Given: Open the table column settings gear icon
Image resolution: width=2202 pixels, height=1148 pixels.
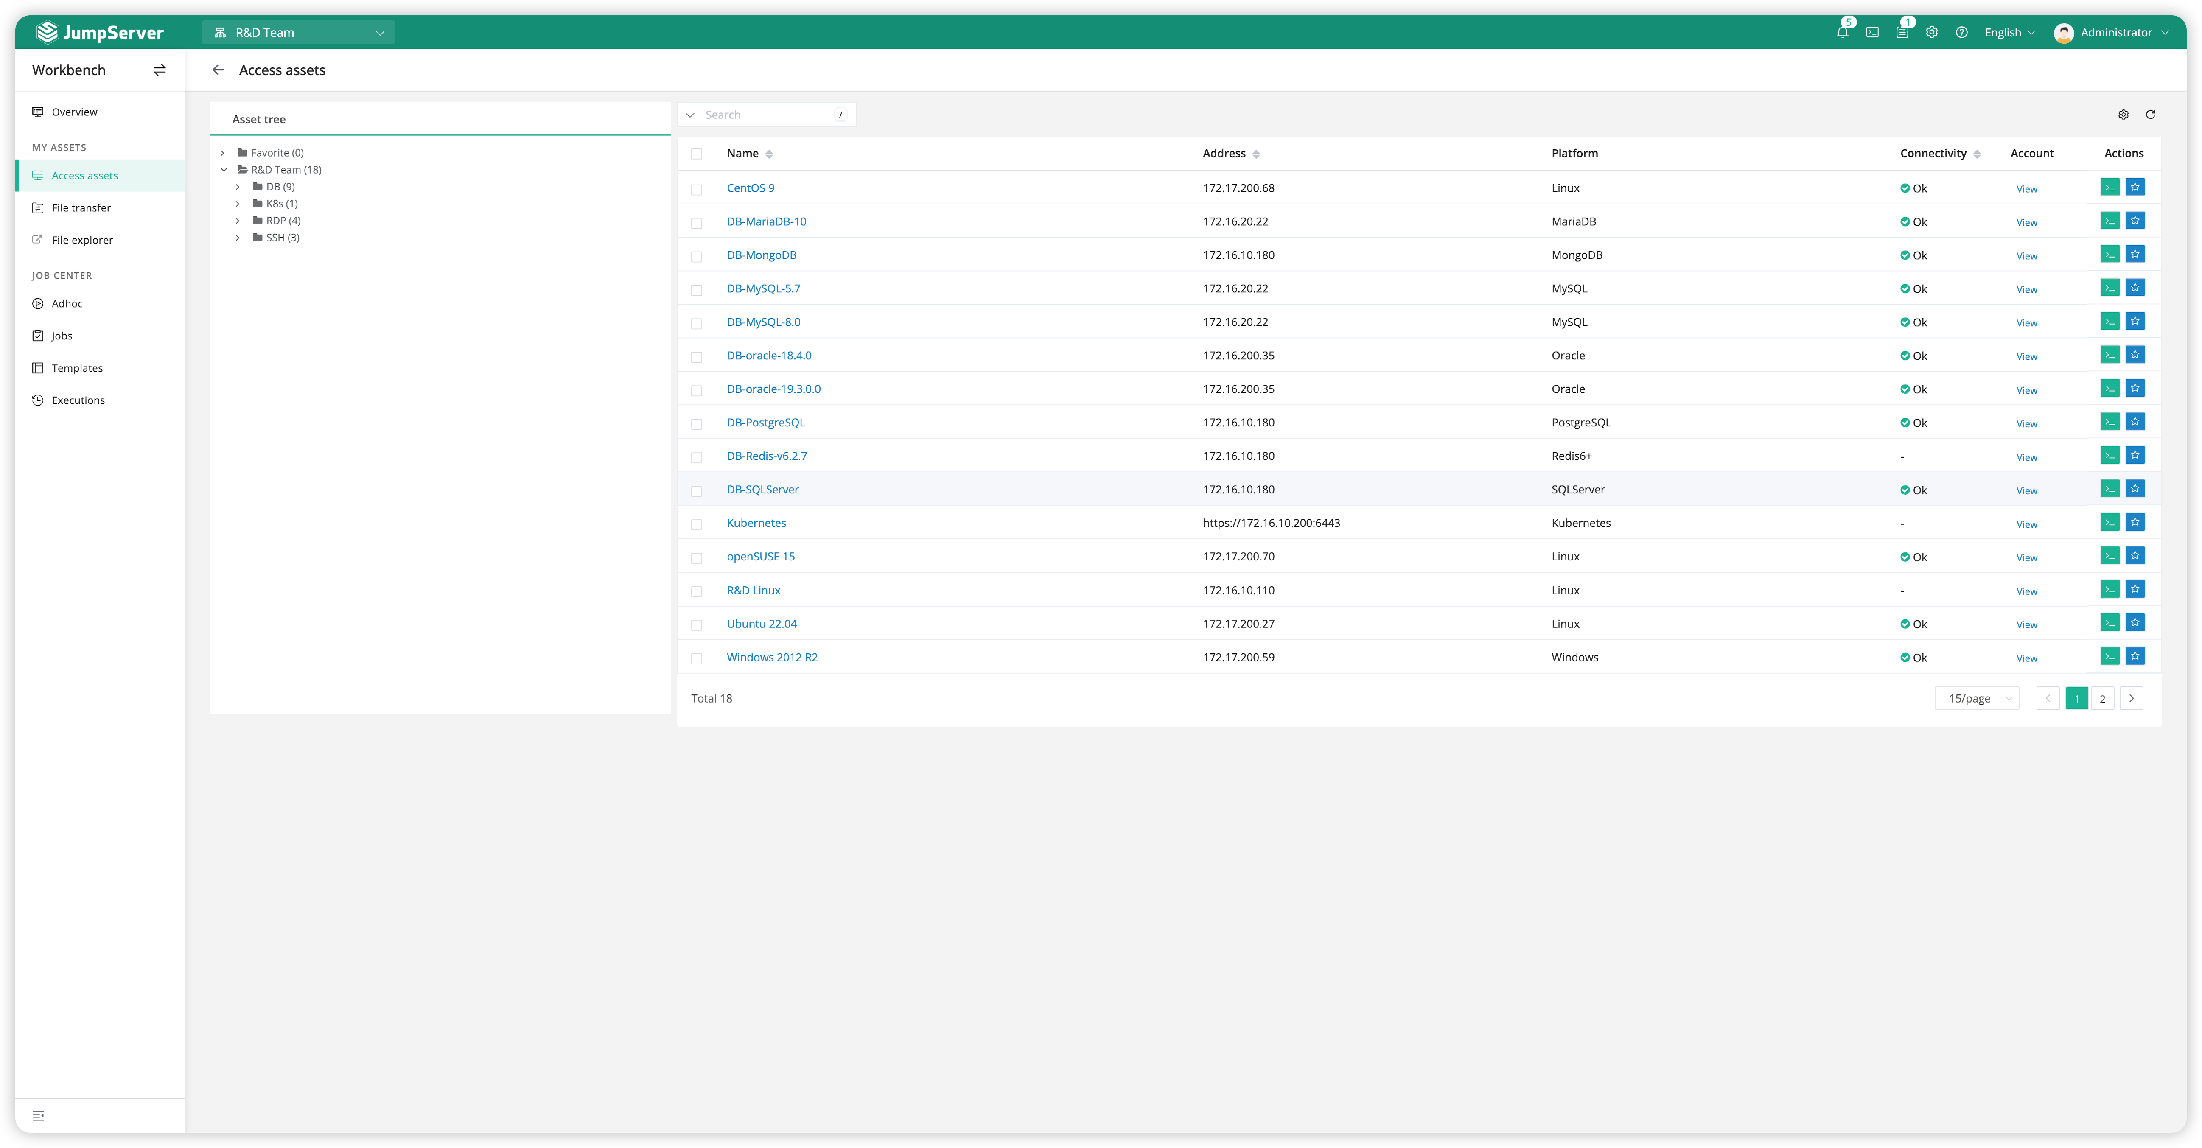Looking at the screenshot, I should (2123, 114).
